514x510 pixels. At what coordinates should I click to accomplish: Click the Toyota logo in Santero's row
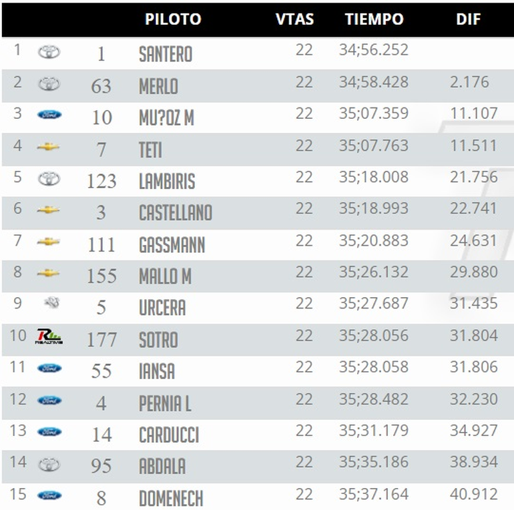[49, 52]
